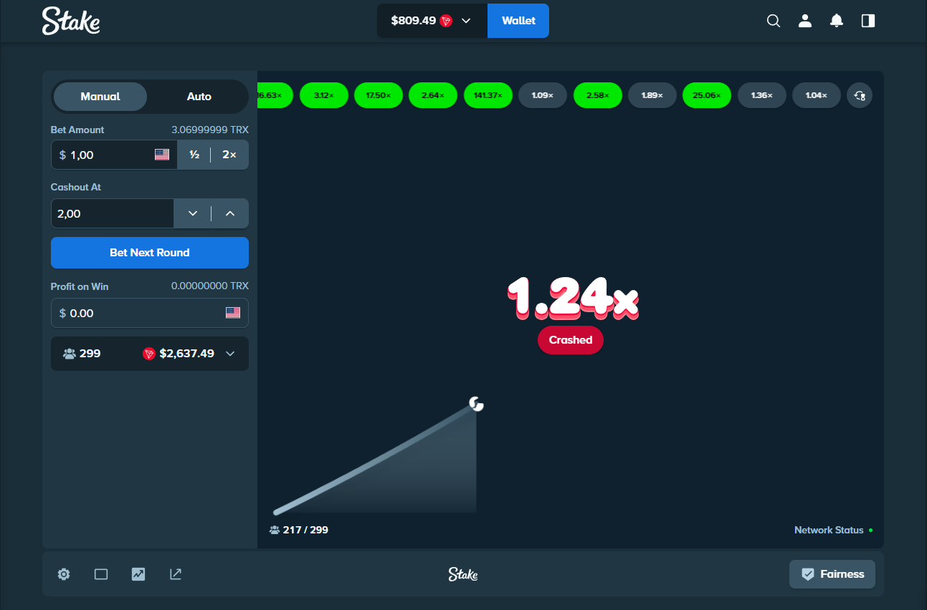Click the Profit on Win field

click(150, 313)
